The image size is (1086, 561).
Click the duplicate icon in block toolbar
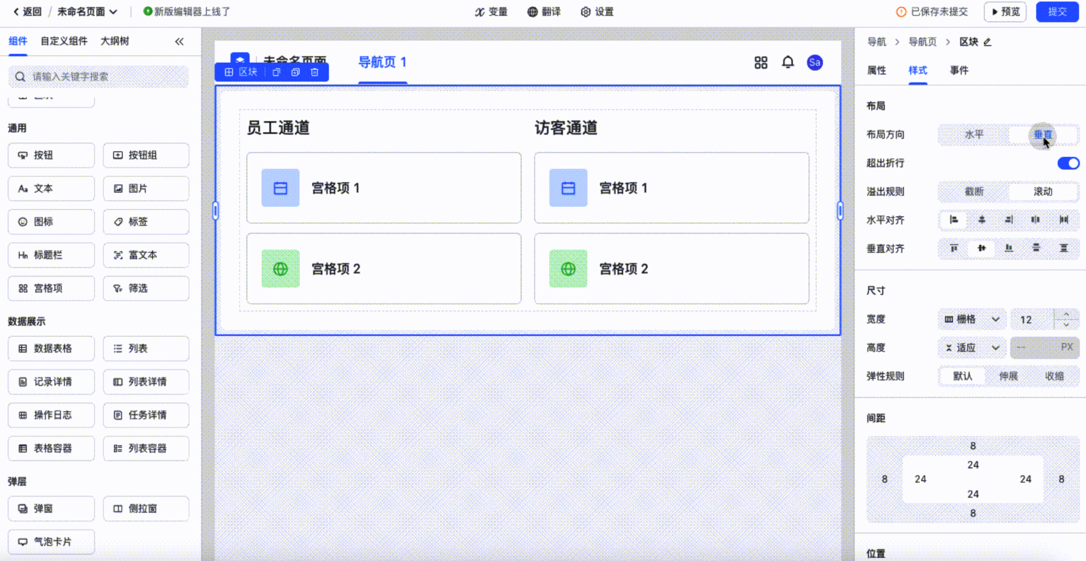click(x=295, y=72)
